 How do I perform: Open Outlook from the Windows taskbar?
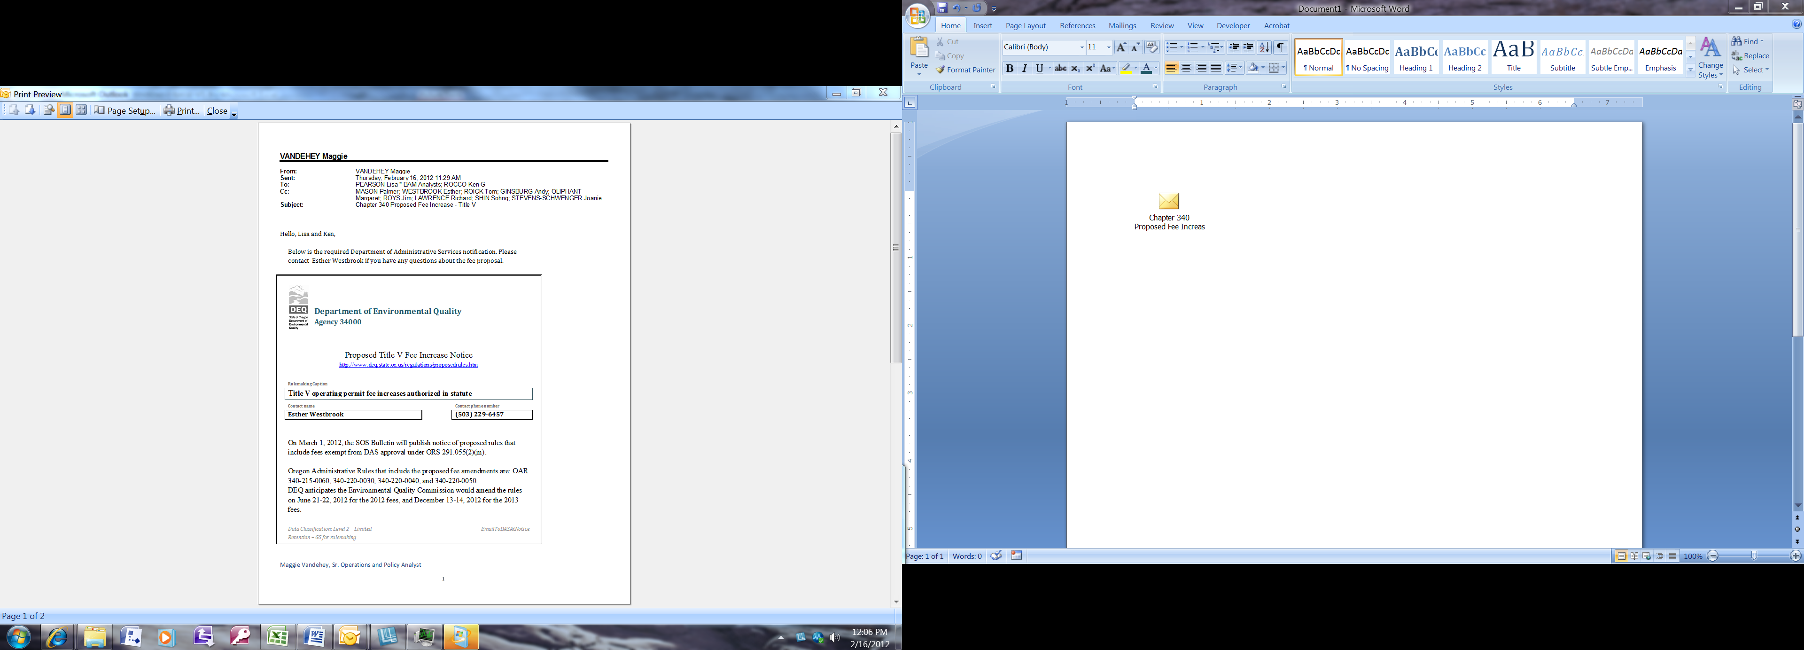350,637
